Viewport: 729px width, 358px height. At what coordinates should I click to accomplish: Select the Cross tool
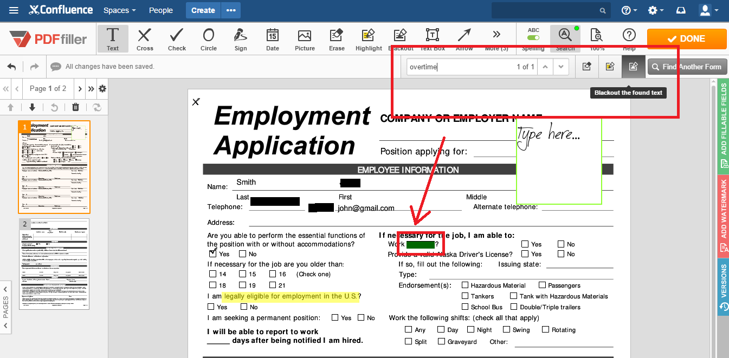(x=145, y=39)
